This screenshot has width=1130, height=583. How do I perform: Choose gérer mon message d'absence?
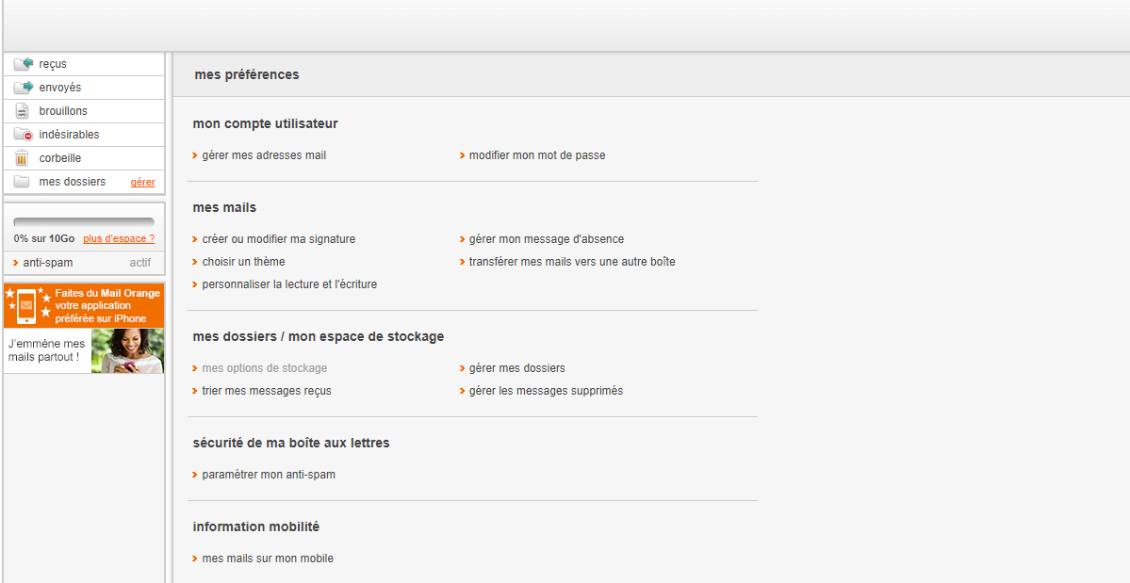coord(547,239)
